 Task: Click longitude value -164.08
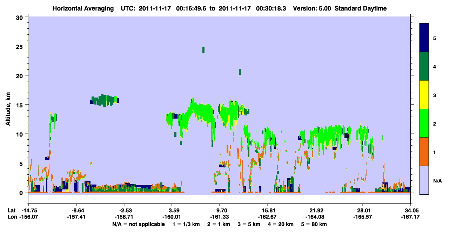click(x=315, y=217)
